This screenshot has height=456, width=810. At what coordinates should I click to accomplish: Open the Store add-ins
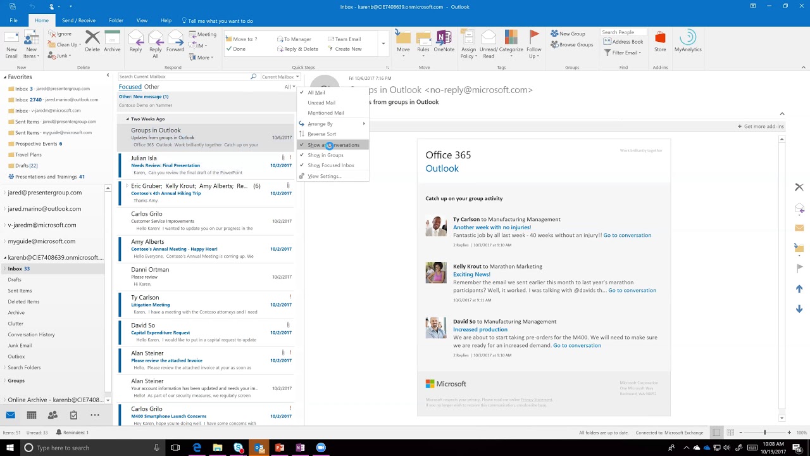[x=660, y=42]
